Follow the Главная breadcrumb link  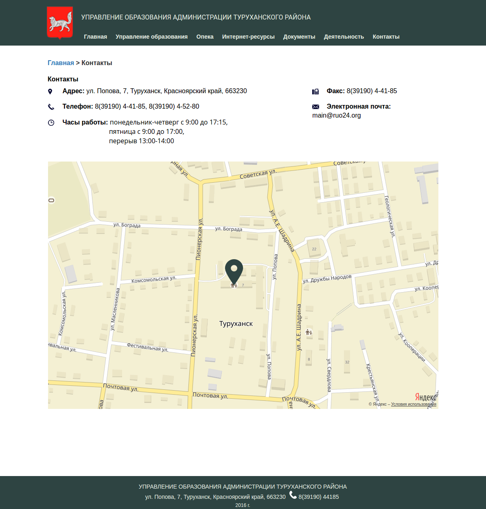61,63
